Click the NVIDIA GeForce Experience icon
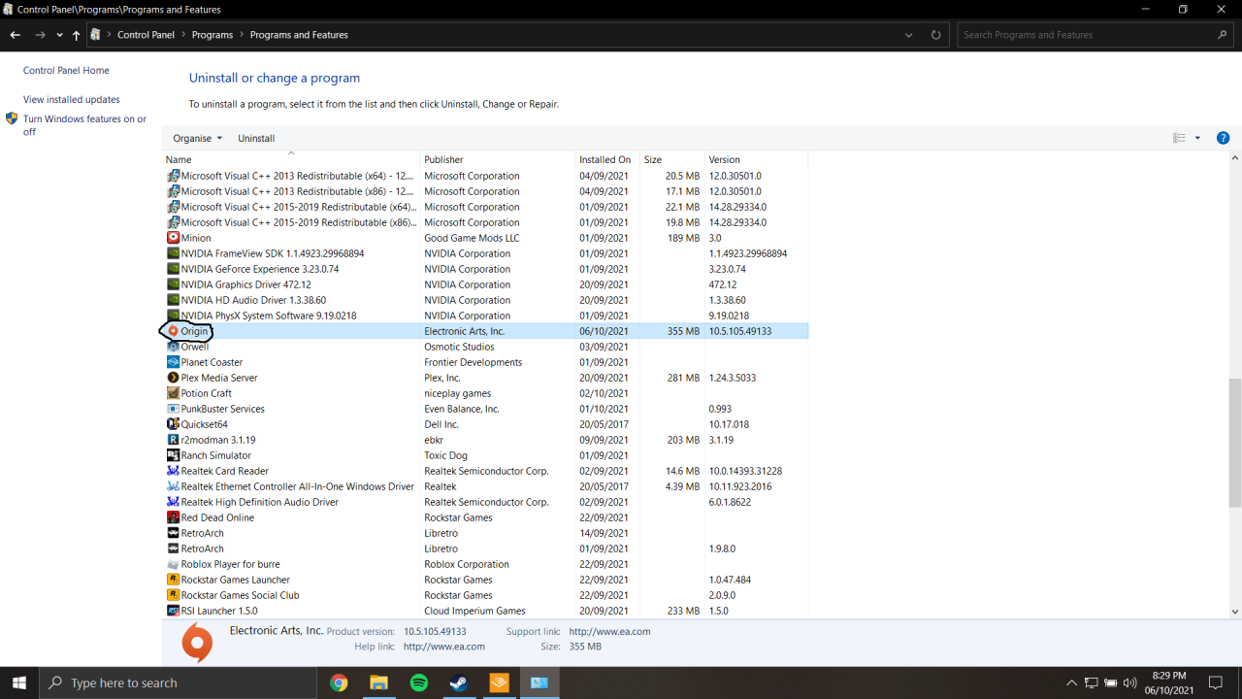Viewport: 1242px width, 699px height. click(x=173, y=269)
